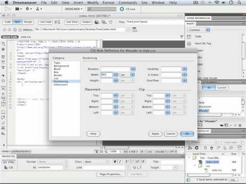246x184 pixels.
Task: Show Current mode in CSS Styles panel
Action: [x=222, y=88]
